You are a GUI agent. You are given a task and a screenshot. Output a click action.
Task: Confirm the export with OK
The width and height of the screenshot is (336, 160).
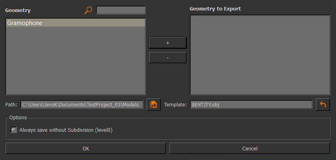[86, 148]
